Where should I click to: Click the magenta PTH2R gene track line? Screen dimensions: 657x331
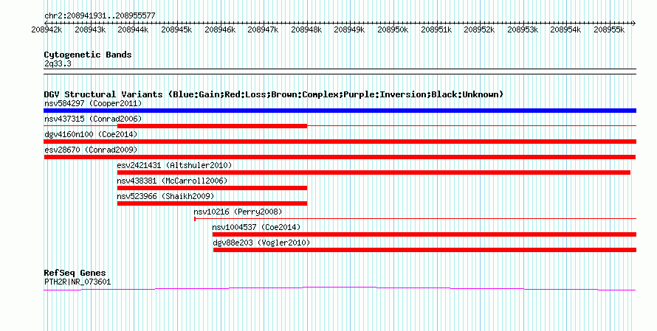(x=340, y=288)
